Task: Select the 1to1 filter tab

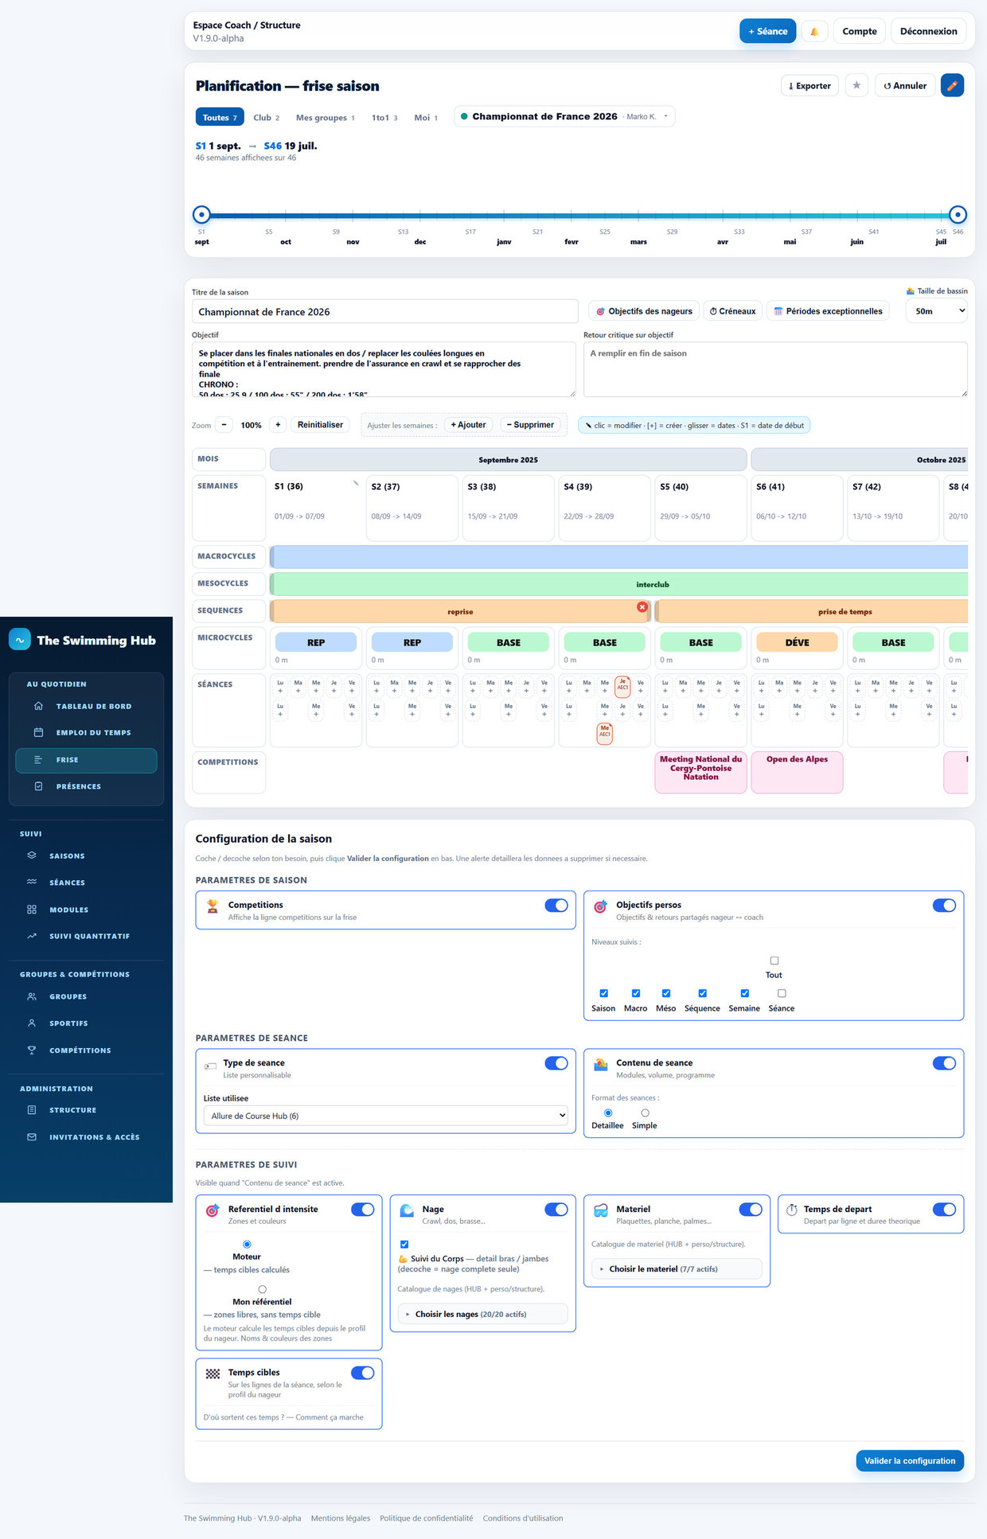Action: click(384, 118)
